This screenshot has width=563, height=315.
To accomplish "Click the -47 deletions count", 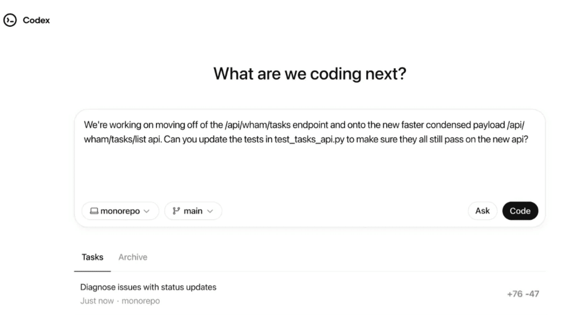I will (533, 294).
